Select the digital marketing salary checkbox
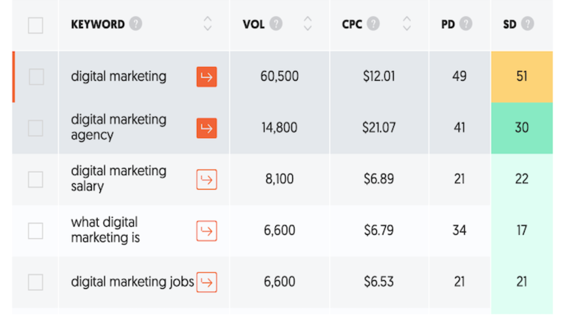Image resolution: width=565 pixels, height=318 pixels. click(36, 179)
